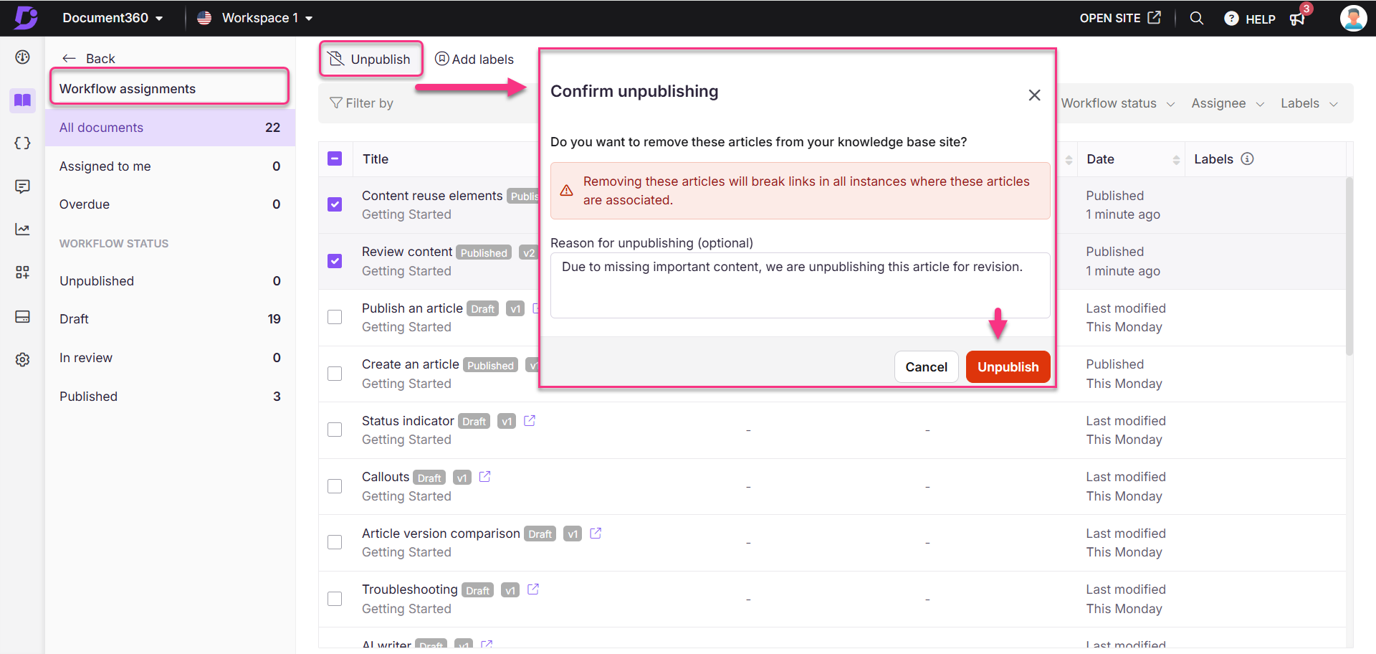Screen dimensions: 1376x654
Task: Select Overdue filter
Action: 170,204
